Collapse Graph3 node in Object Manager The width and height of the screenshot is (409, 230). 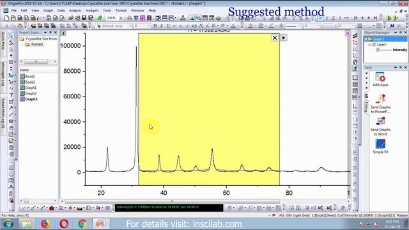coord(366,39)
